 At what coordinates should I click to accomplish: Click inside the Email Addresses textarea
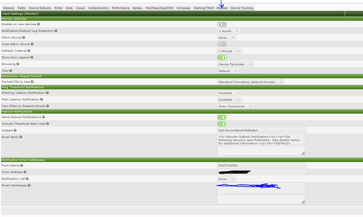261,193
